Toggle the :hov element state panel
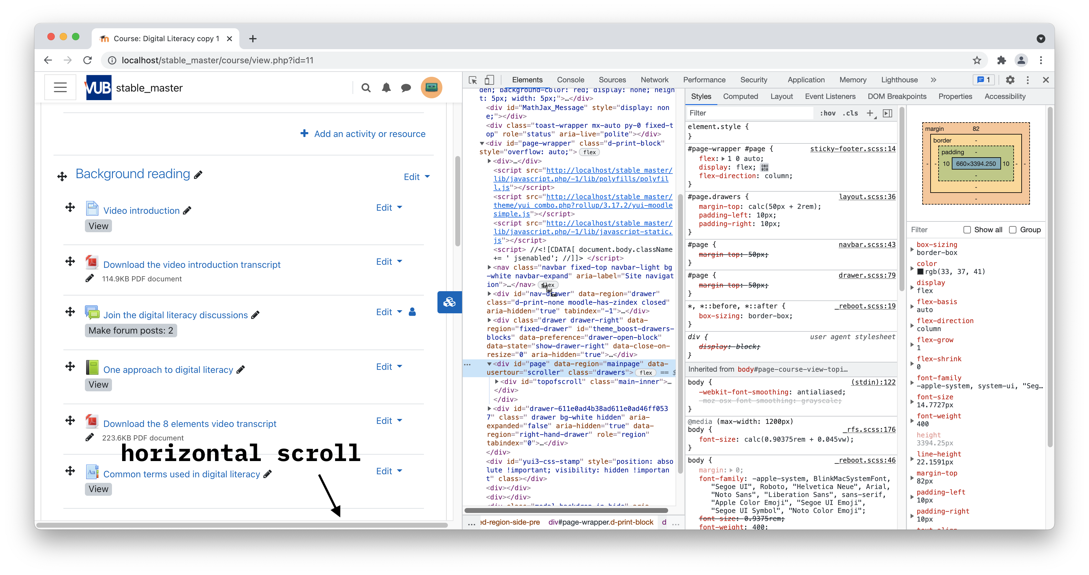The height and width of the screenshot is (575, 1089). click(x=827, y=113)
